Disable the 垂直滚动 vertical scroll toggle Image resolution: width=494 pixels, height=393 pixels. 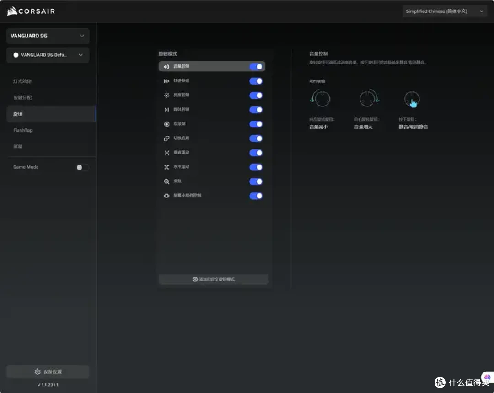[x=256, y=153]
